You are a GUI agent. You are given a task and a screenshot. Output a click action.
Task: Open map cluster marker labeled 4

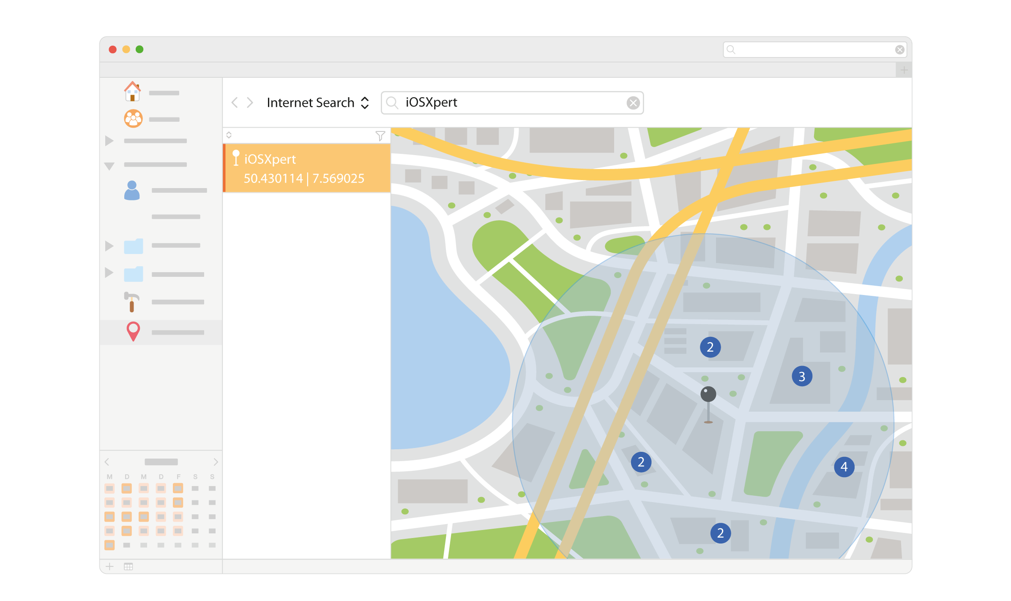pyautogui.click(x=844, y=467)
